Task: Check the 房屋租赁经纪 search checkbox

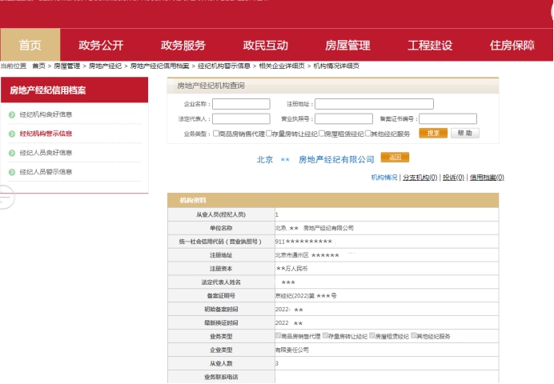Action: pyautogui.click(x=322, y=134)
